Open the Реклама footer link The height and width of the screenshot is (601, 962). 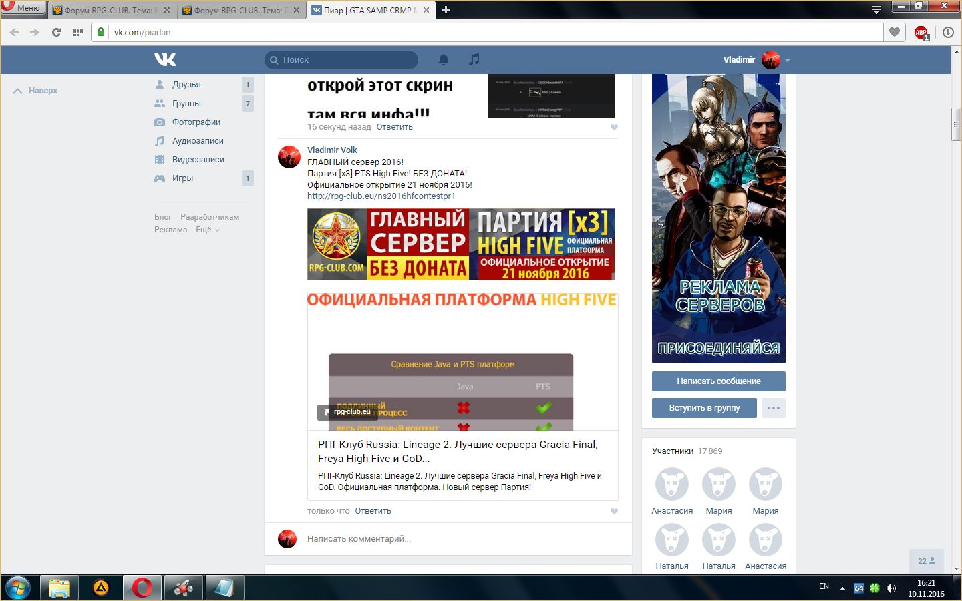(171, 230)
